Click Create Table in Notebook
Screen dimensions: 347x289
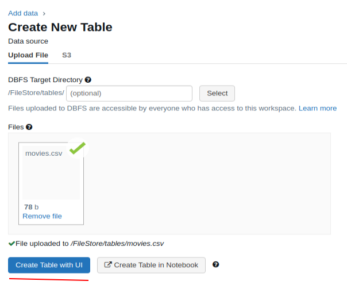(151, 265)
